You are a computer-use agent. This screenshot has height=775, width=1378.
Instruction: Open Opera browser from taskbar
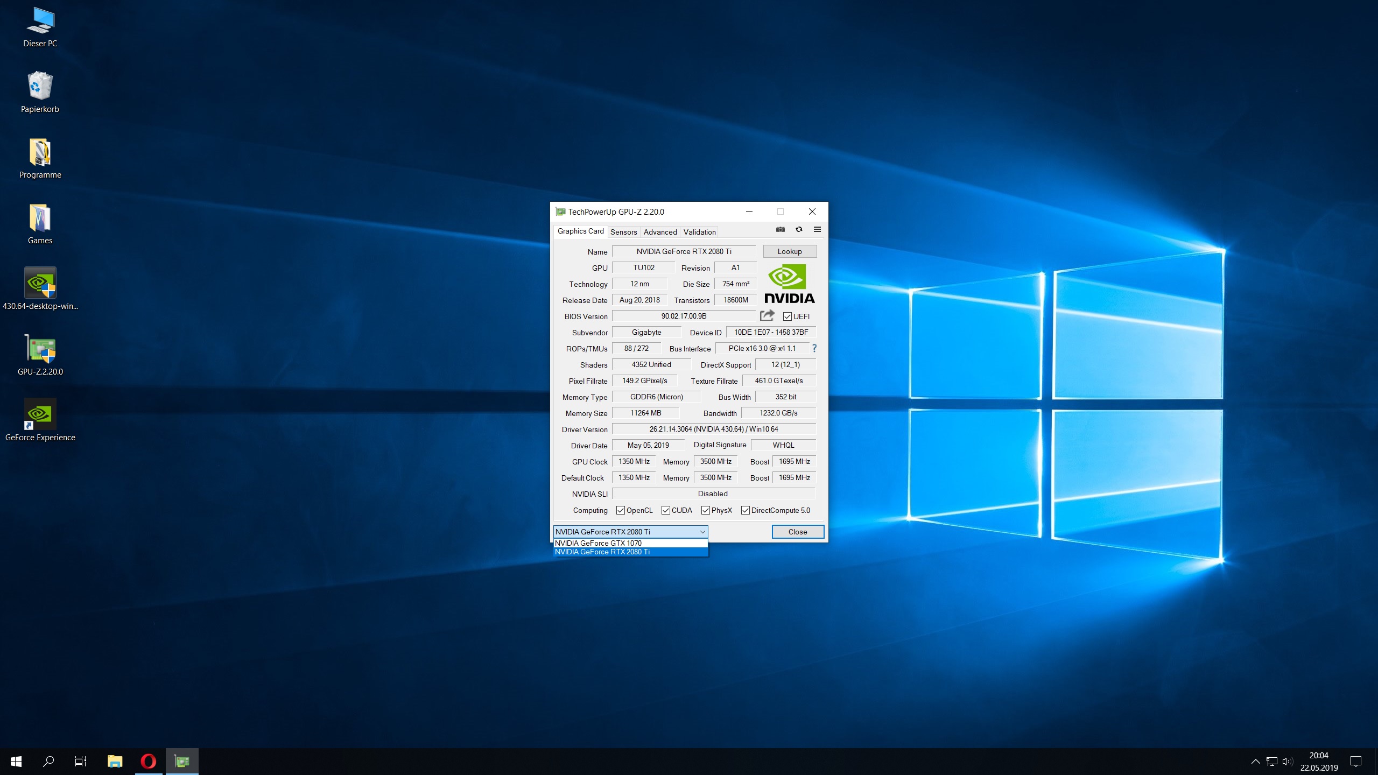[x=148, y=761]
